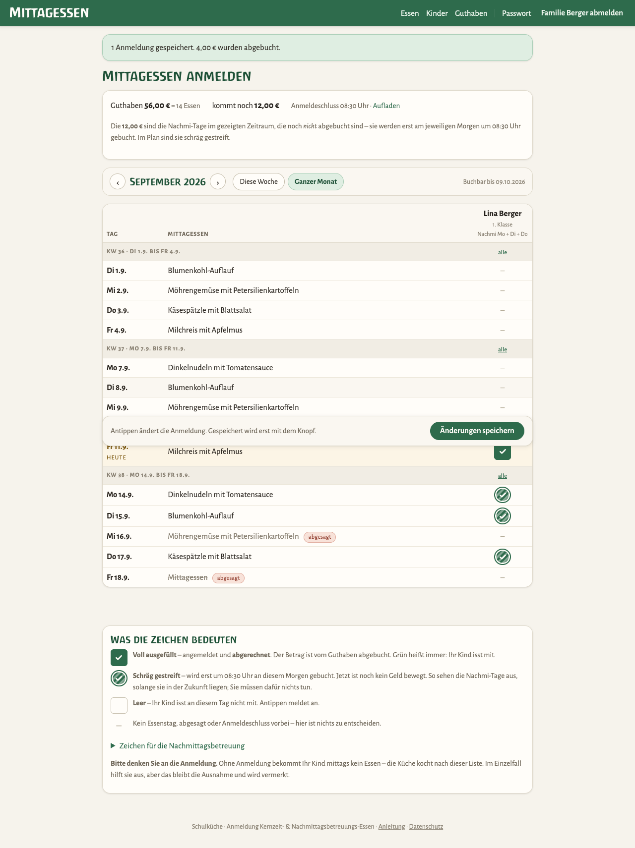Image resolution: width=635 pixels, height=848 pixels.
Task: Click the 'Was die Zeichen bedeuten' heading
Action: click(174, 640)
